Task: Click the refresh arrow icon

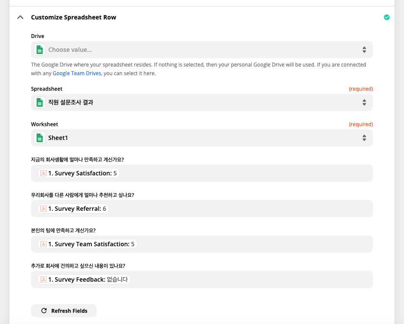Action: tap(44, 311)
